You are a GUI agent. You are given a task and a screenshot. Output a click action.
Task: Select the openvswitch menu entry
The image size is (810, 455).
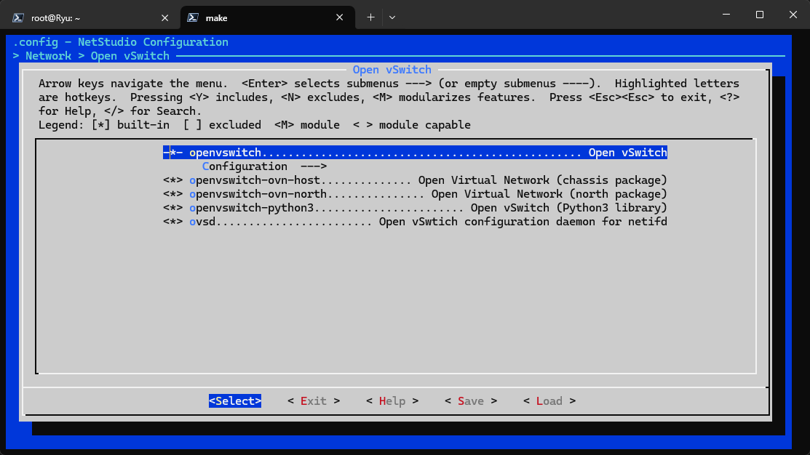[415, 153]
